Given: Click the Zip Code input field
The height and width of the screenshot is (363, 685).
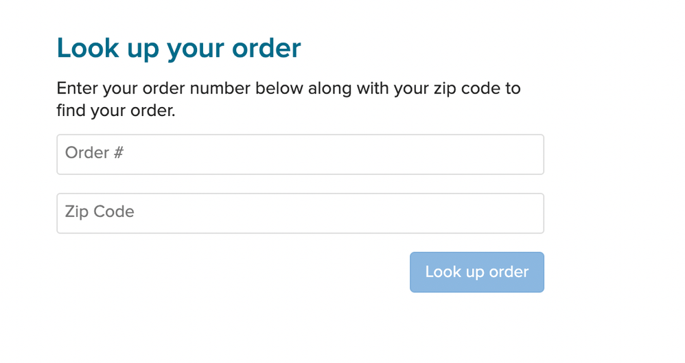Looking at the screenshot, I should coord(300,213).
